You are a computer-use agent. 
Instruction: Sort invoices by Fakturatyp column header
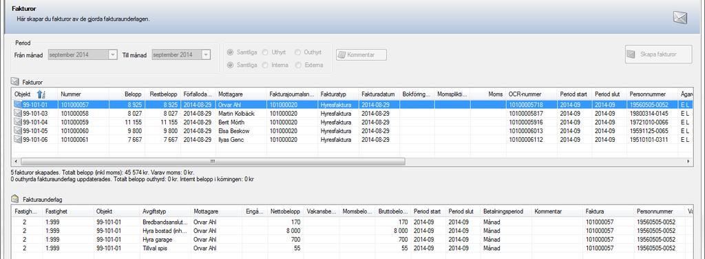coord(339,94)
